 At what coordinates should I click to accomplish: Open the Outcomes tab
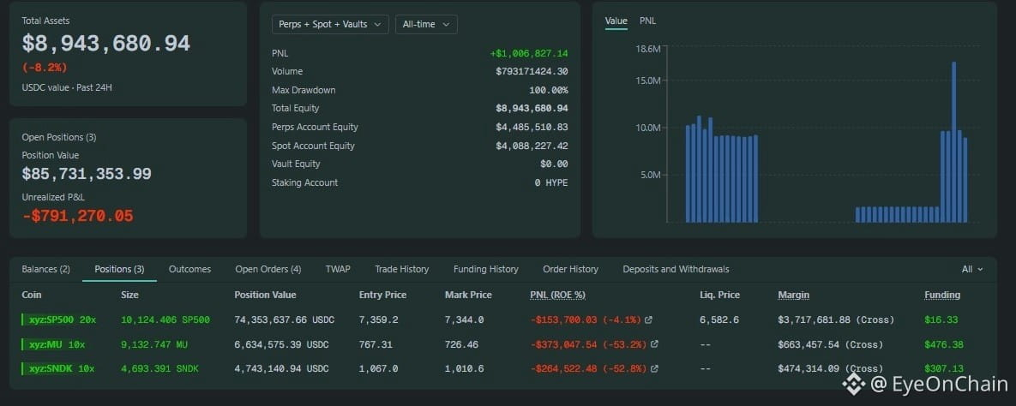189,269
